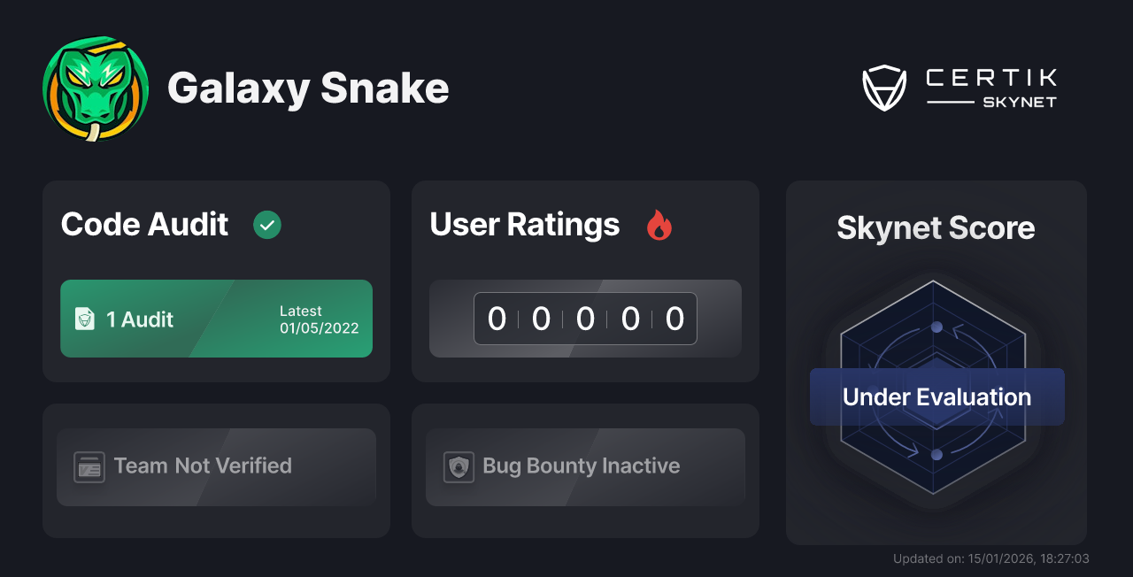This screenshot has height=577, width=1133.
Task: Click the Under Evaluation button
Action: coord(936,396)
